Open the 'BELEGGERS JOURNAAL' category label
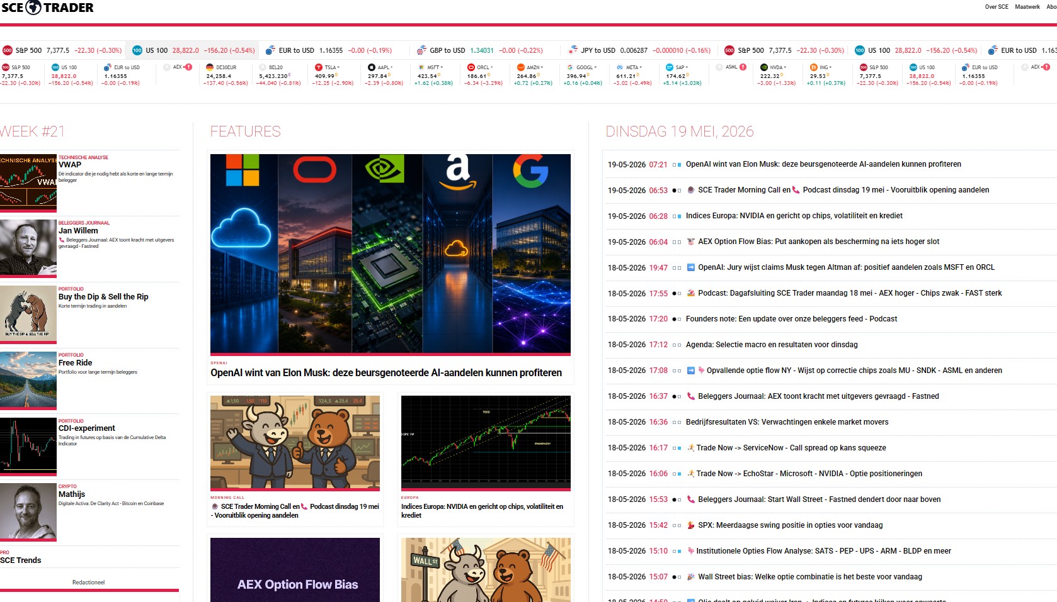The width and height of the screenshot is (1057, 602). [84, 223]
